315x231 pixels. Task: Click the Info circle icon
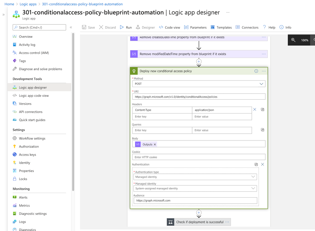pyautogui.click(x=281, y=27)
